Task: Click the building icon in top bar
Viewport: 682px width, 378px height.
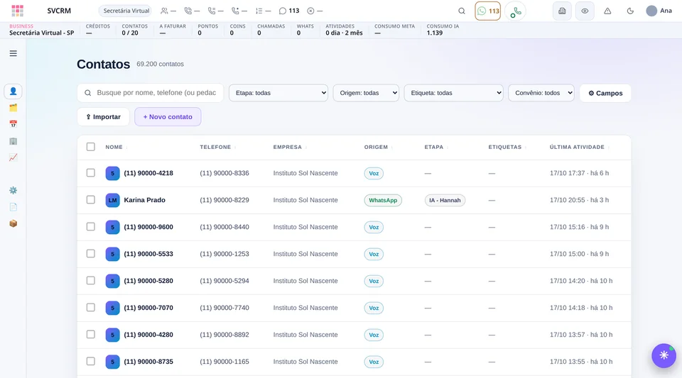Action: (562, 11)
